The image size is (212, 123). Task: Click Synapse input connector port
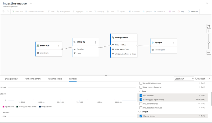150,46
